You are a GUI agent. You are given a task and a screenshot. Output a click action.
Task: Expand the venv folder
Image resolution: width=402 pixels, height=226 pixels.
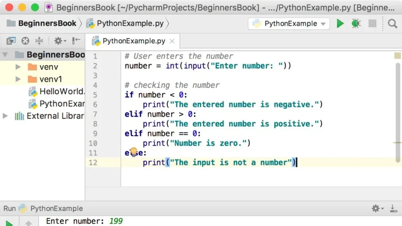coord(18,67)
